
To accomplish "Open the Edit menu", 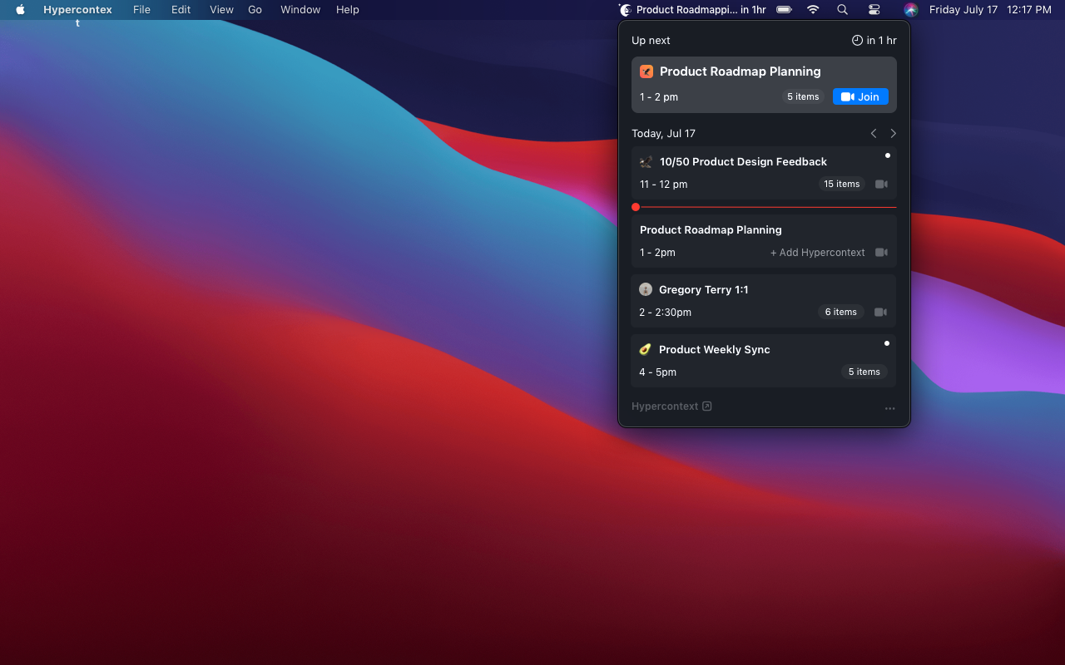I will (x=181, y=10).
